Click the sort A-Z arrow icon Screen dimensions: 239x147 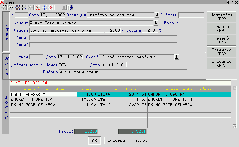pyautogui.click(x=24, y=7)
